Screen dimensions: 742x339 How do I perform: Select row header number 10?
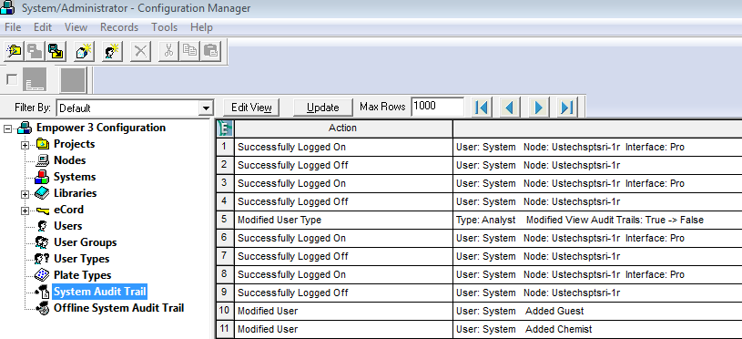click(225, 311)
